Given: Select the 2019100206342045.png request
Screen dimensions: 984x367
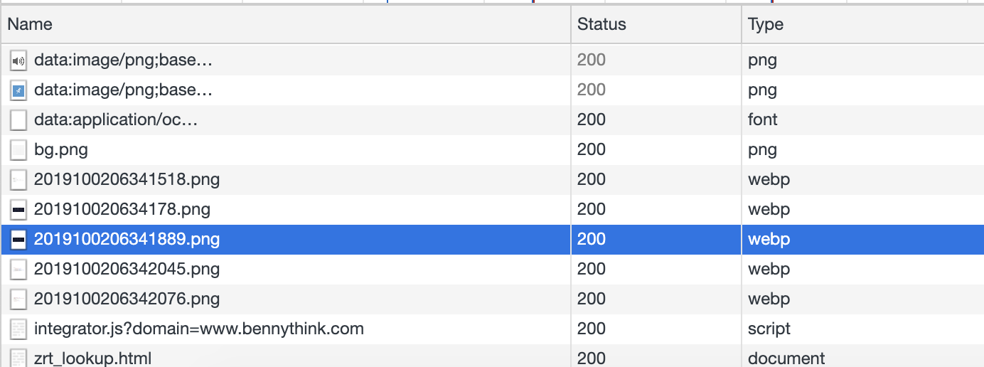Looking at the screenshot, I should tap(127, 270).
